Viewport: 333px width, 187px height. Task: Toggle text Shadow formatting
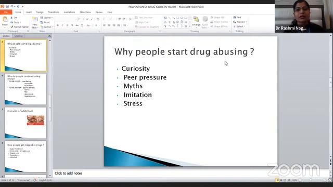point(72,25)
